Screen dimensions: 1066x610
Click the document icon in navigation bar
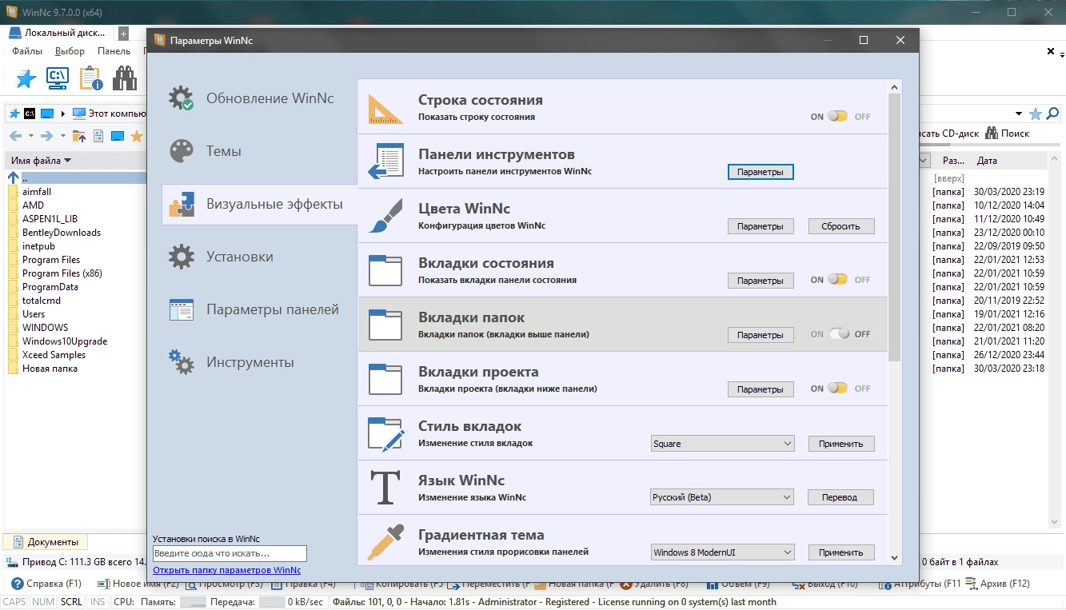click(98, 136)
